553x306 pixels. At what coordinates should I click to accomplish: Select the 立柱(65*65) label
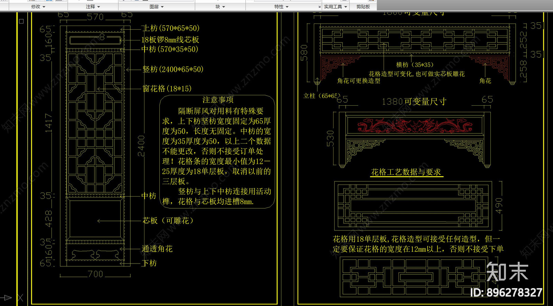click(322, 96)
